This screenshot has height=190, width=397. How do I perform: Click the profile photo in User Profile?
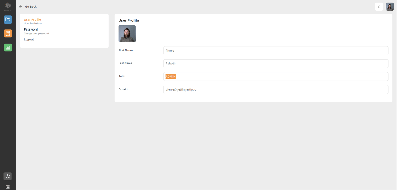pos(127,34)
